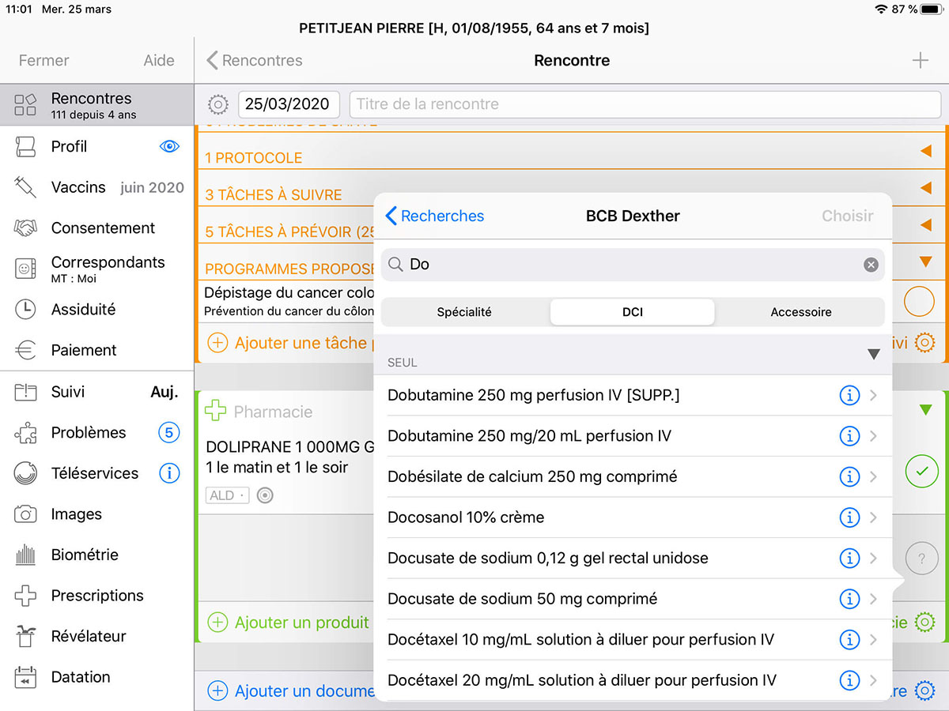Collapse the SEUL results group triangle
Screen dimensions: 949x711
coord(873,355)
